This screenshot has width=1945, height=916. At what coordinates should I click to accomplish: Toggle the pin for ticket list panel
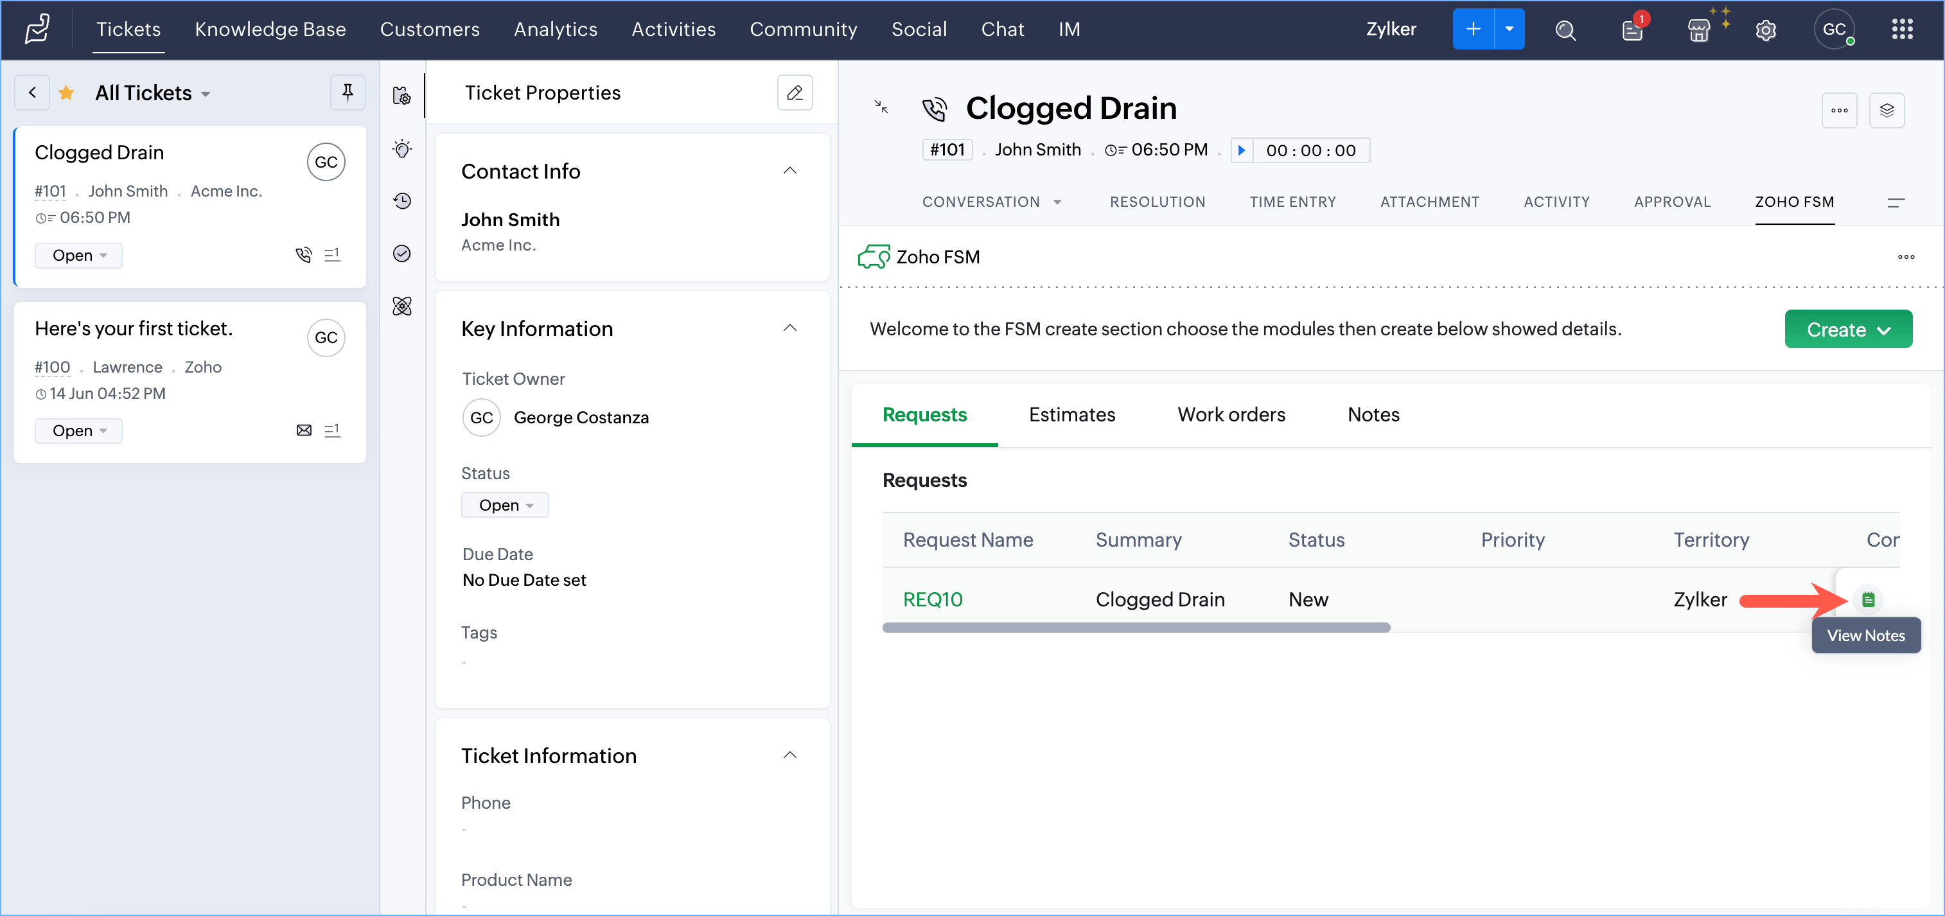[348, 93]
